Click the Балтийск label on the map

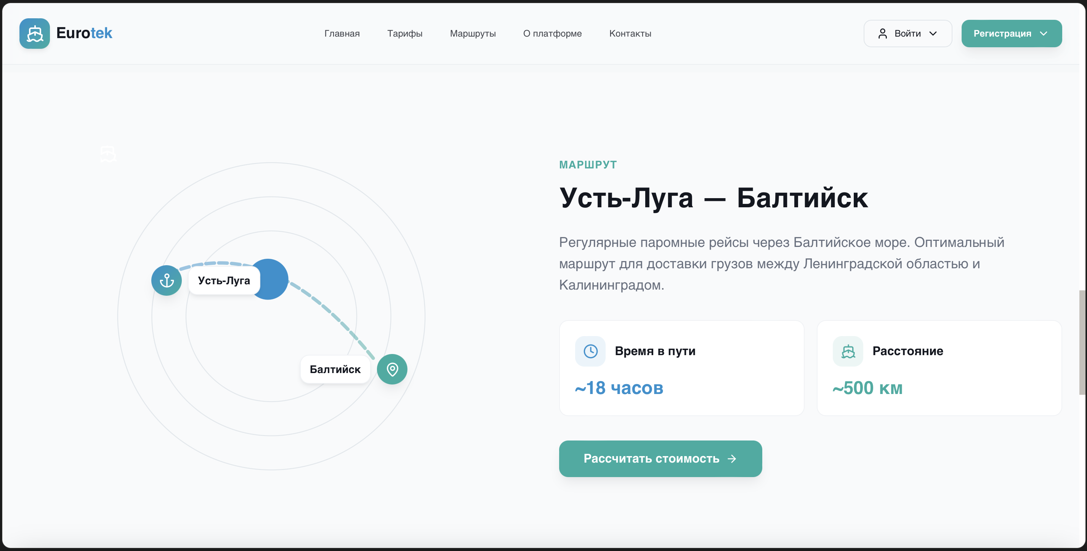click(x=335, y=369)
